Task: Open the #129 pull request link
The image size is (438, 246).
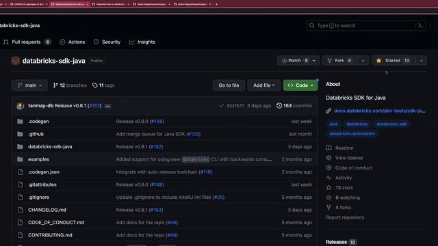Action: (x=194, y=134)
